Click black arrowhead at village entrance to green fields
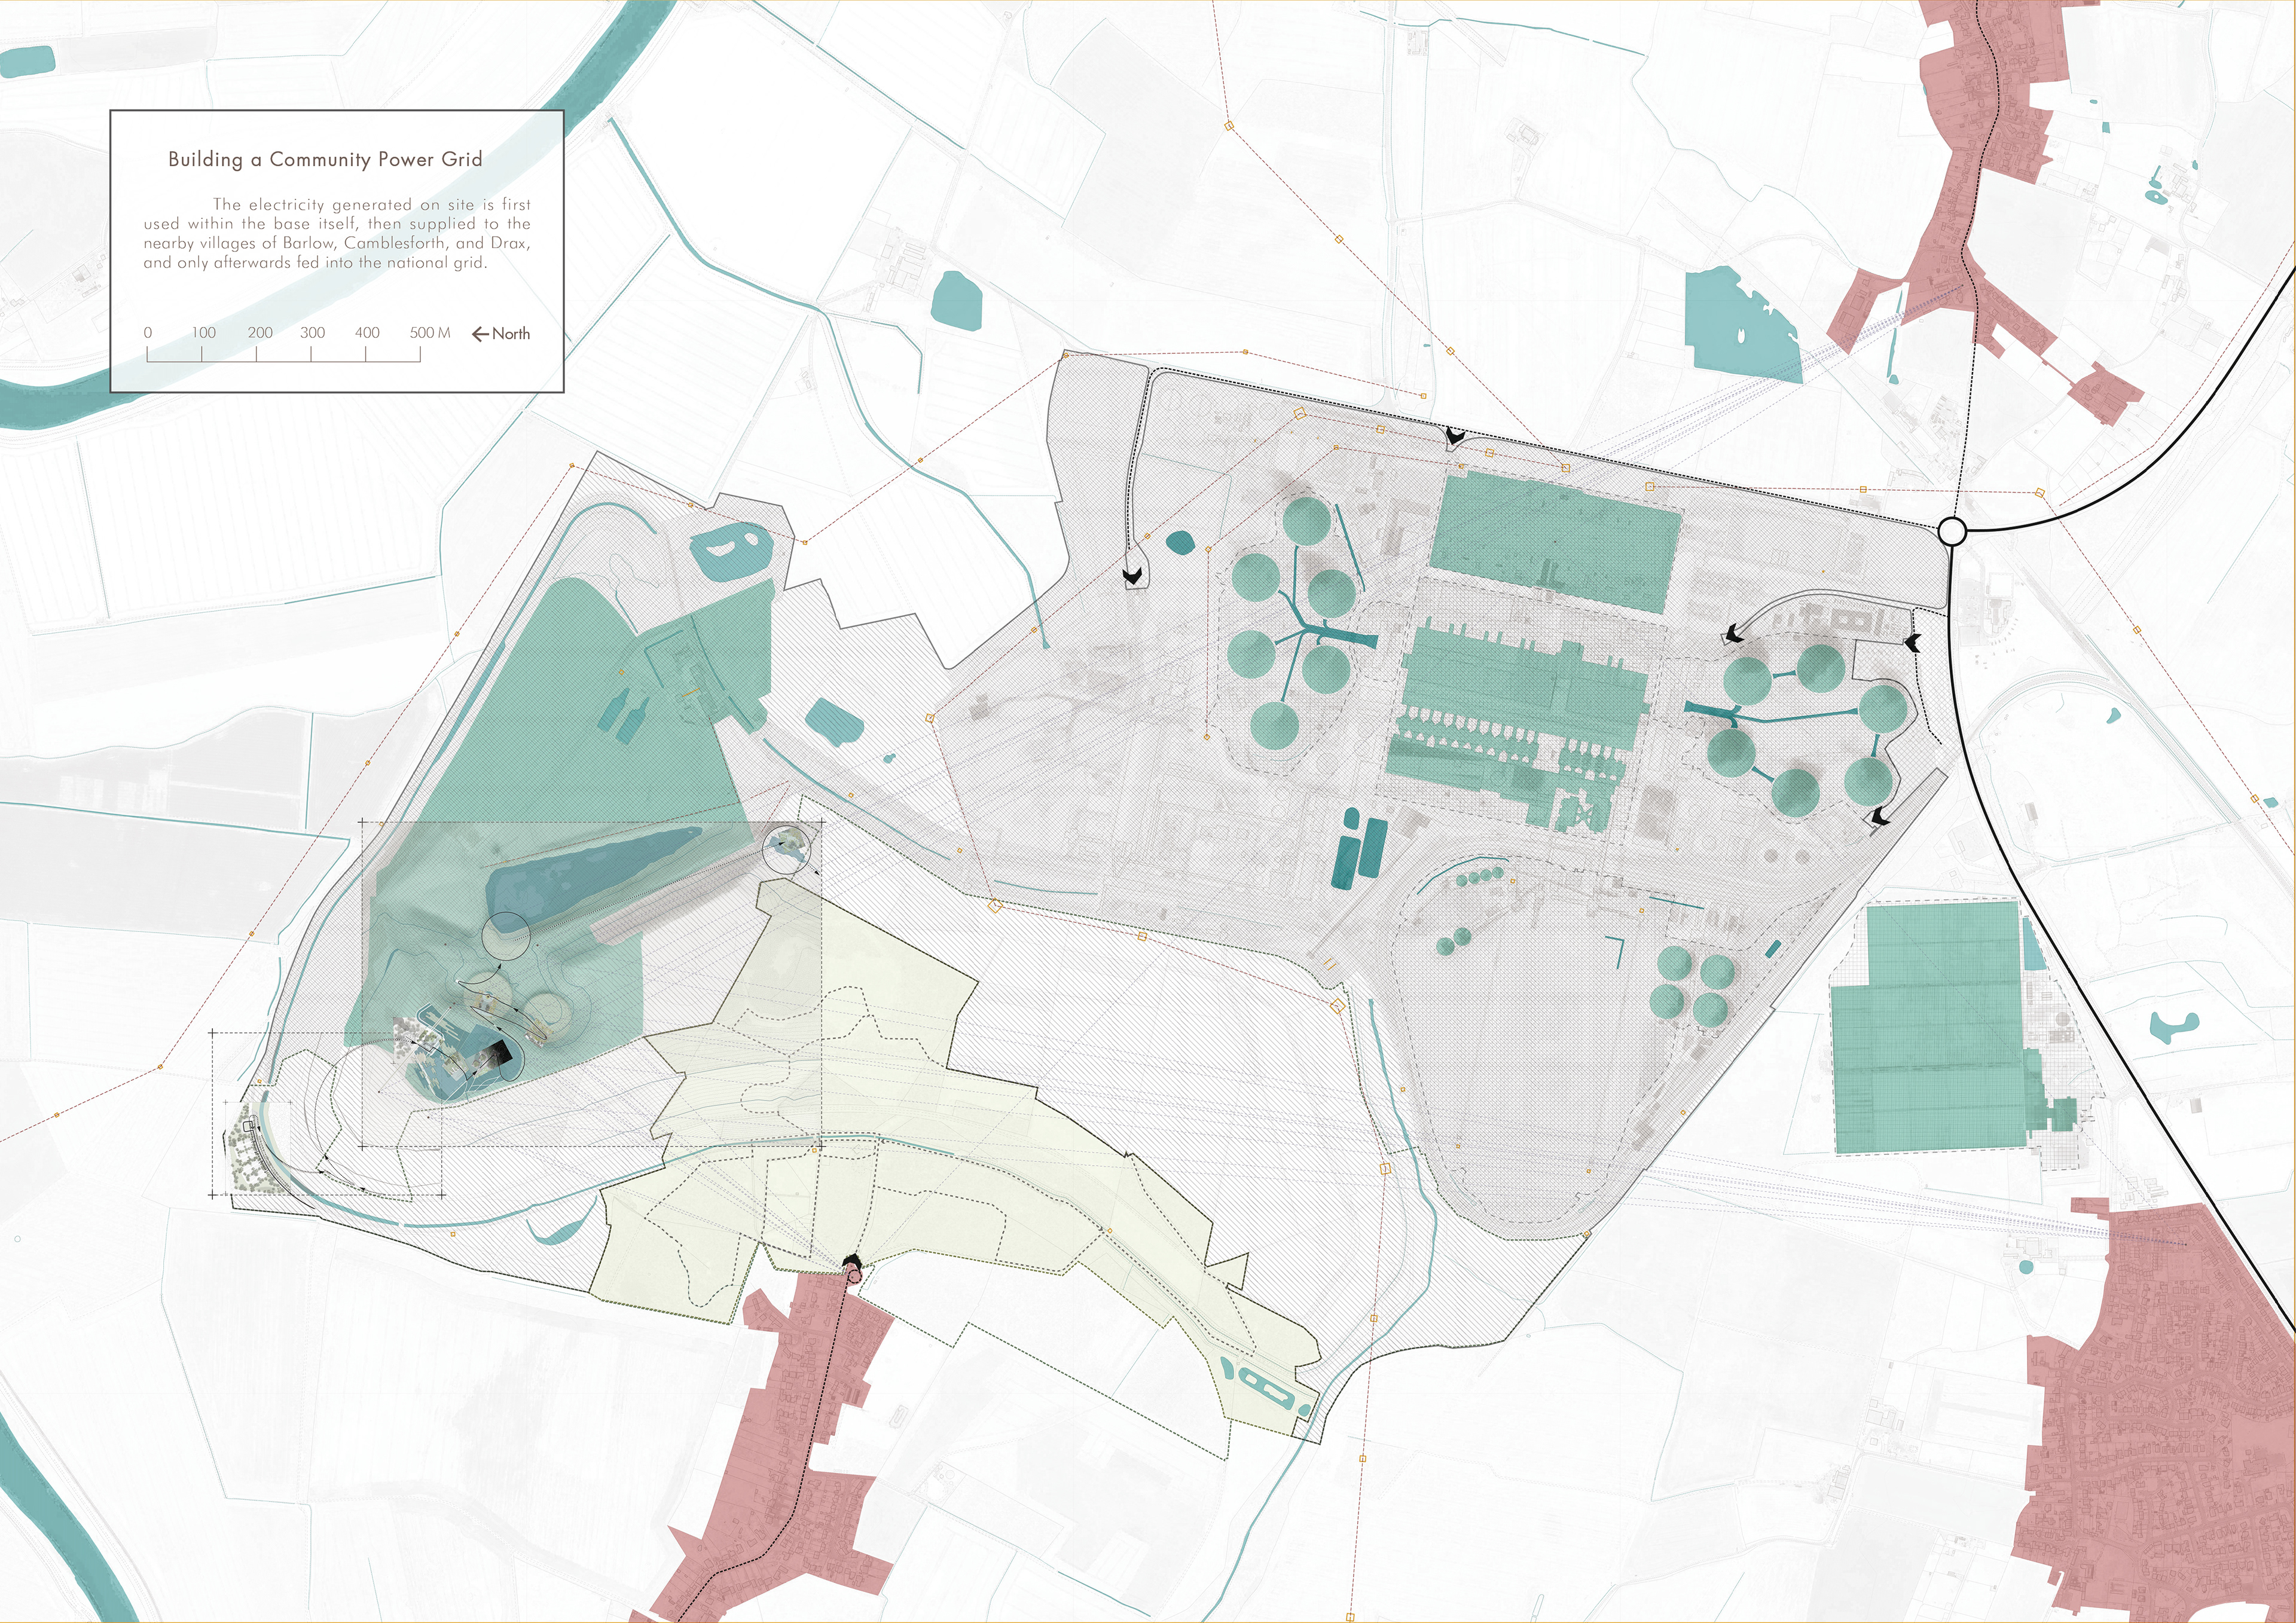Image resolution: width=2296 pixels, height=1623 pixels. click(x=853, y=1261)
